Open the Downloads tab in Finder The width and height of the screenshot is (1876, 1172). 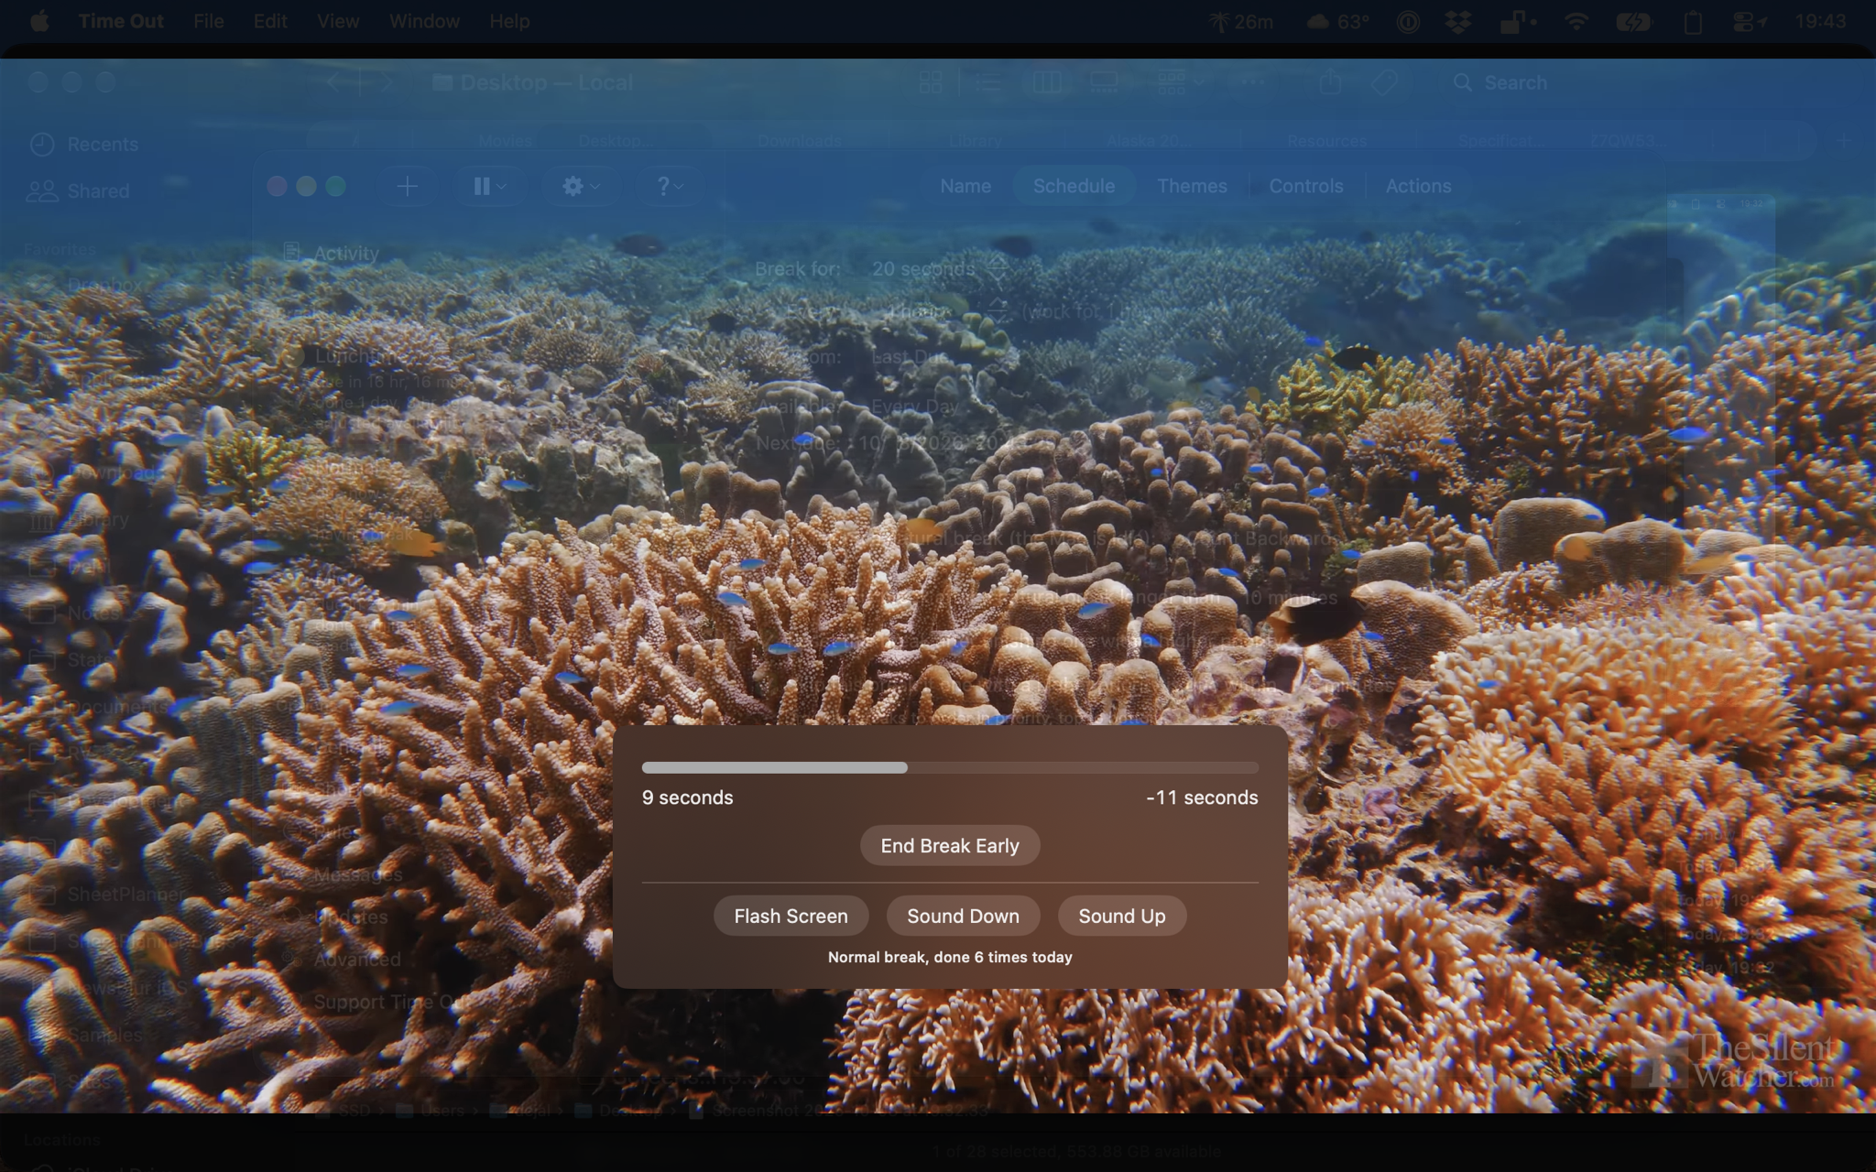800,141
